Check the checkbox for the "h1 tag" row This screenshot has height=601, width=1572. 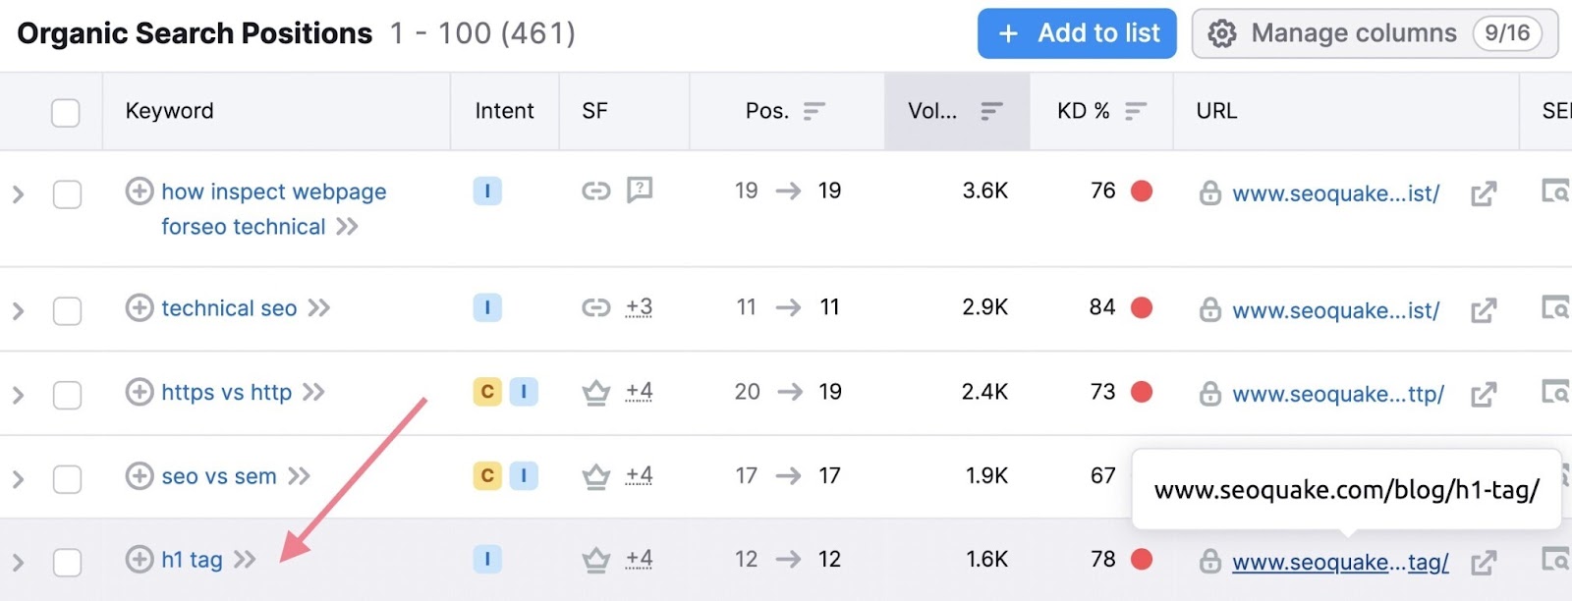(x=67, y=560)
